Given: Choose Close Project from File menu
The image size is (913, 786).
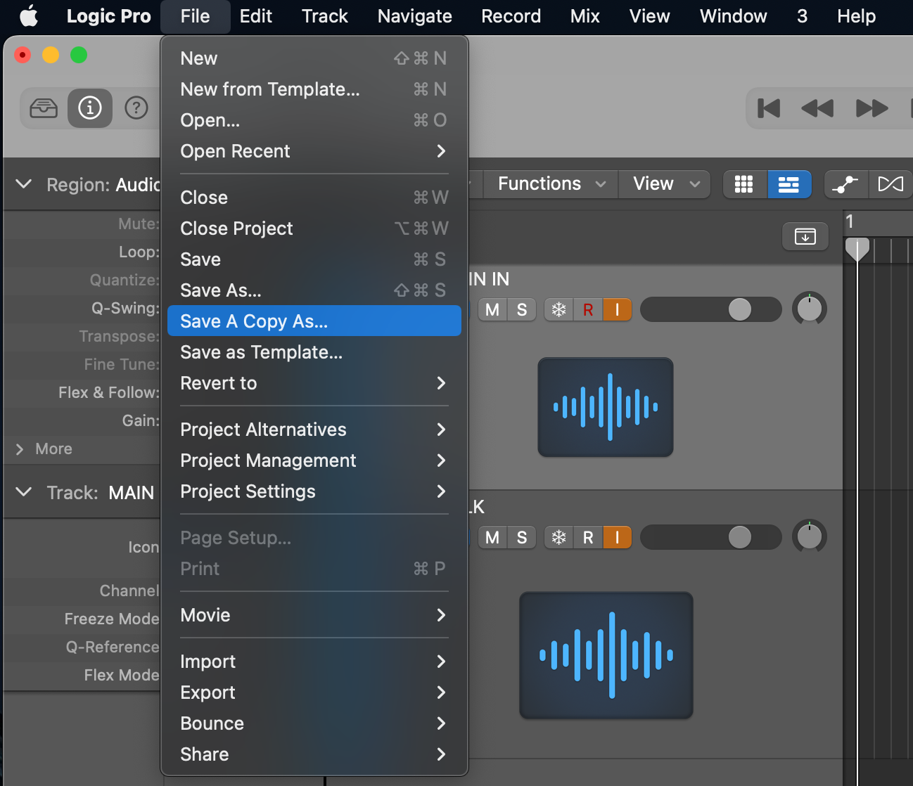Looking at the screenshot, I should (x=314, y=228).
